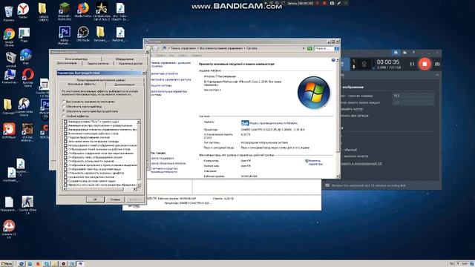475x267 pixels.
Task: Switch to 'Имя компьютера' tab in System Properties
Action: pos(76,59)
